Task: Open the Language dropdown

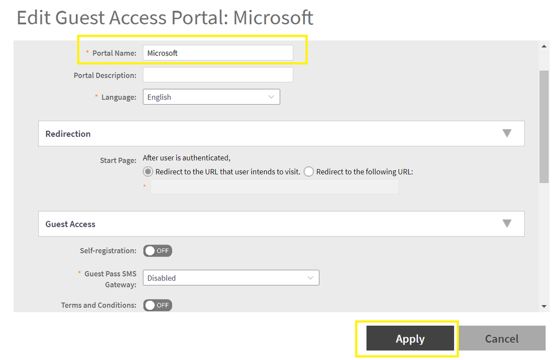Action: tap(211, 97)
